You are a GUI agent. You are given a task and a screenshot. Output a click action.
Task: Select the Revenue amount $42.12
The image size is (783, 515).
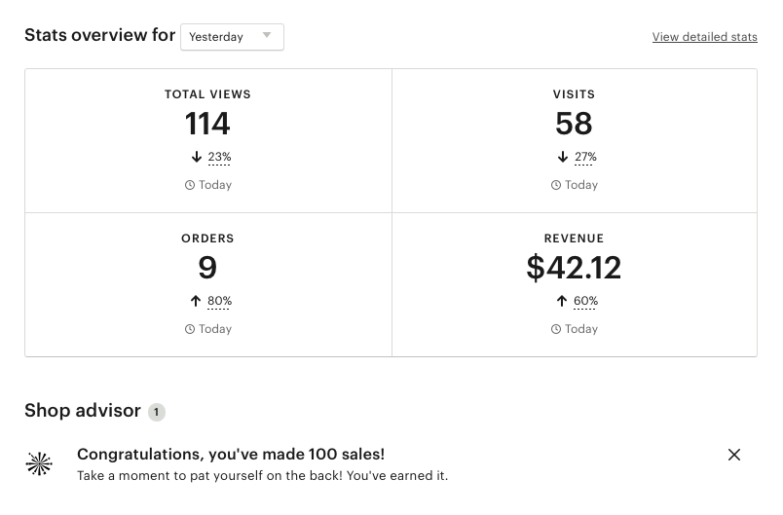click(574, 268)
